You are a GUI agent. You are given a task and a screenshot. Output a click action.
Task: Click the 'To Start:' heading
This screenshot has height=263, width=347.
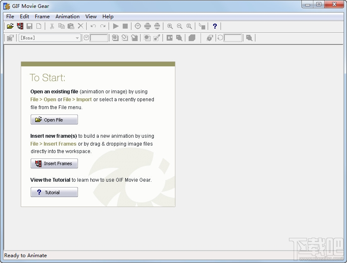point(48,78)
